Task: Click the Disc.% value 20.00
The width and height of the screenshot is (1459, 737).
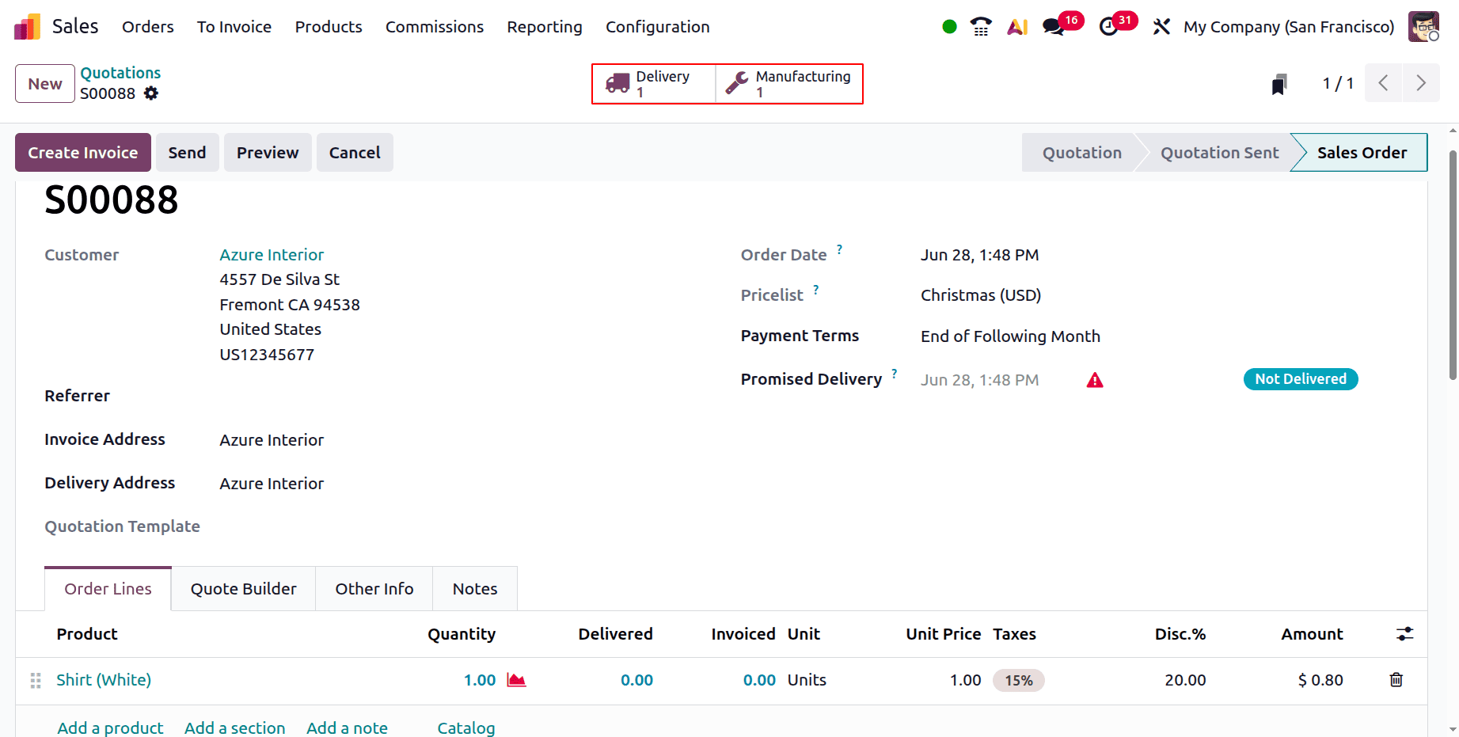Action: 1185,680
